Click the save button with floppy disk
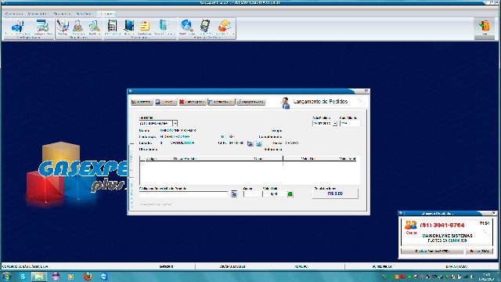501x282 pixels. (x=166, y=102)
